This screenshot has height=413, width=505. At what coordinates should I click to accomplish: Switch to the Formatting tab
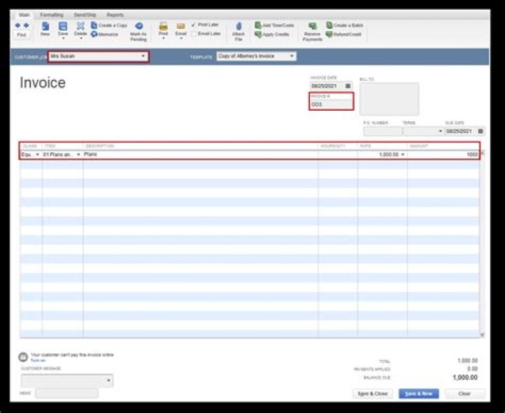point(51,14)
